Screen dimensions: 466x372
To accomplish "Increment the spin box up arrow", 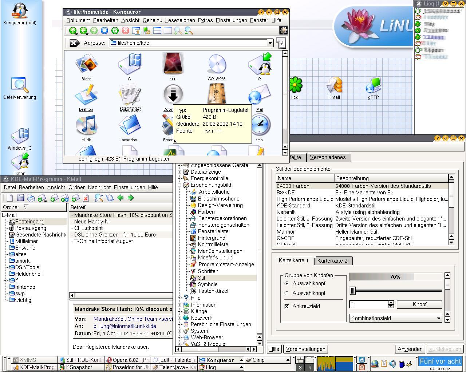I will [391, 303].
